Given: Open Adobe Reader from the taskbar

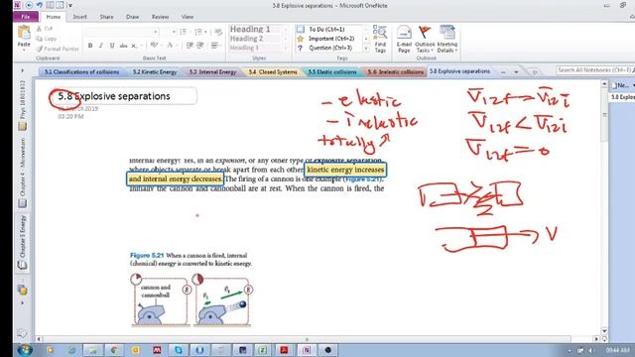Looking at the screenshot, I should [284, 350].
